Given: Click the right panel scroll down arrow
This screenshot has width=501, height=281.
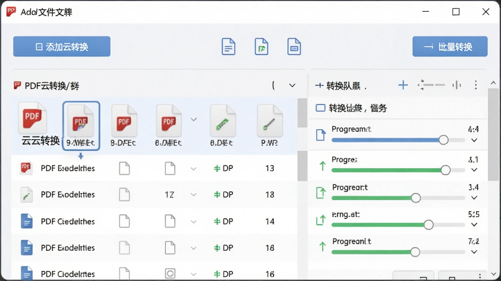Looking at the screenshot, I should coord(493,274).
